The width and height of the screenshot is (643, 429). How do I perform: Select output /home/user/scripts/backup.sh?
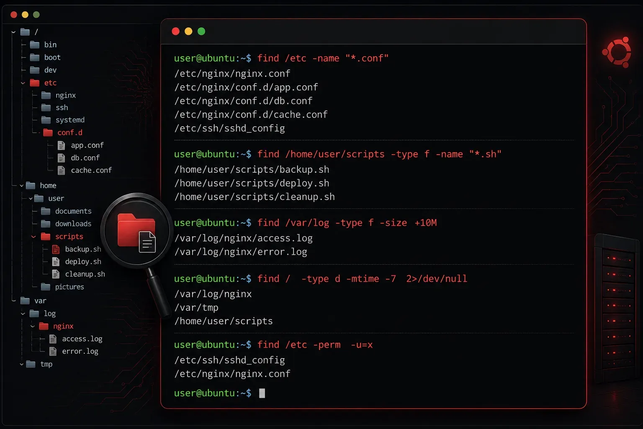252,169
